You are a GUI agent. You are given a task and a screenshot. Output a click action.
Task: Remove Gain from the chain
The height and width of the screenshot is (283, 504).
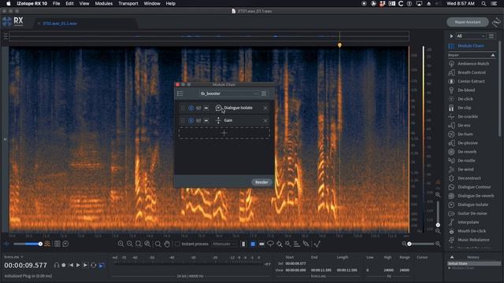(x=265, y=120)
